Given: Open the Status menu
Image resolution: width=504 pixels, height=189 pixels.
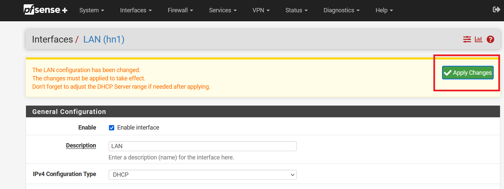Looking at the screenshot, I should pos(296,10).
